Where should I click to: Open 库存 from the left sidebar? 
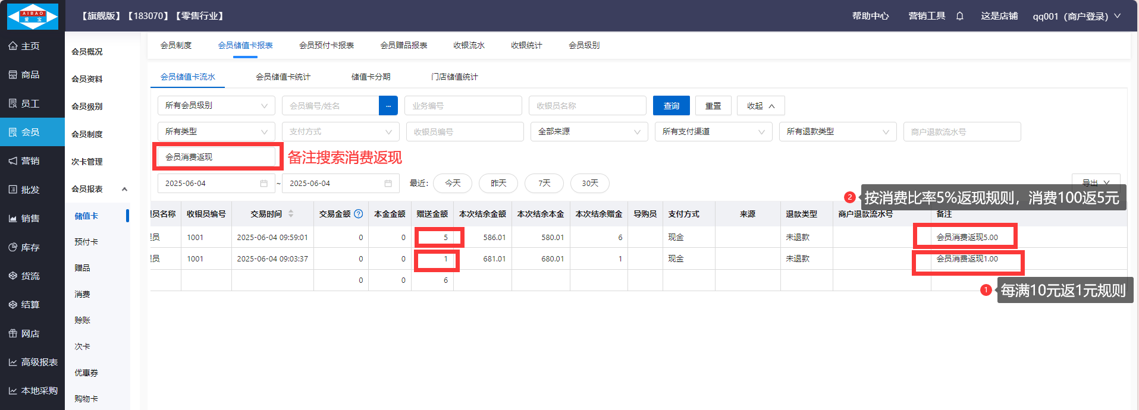click(x=30, y=247)
